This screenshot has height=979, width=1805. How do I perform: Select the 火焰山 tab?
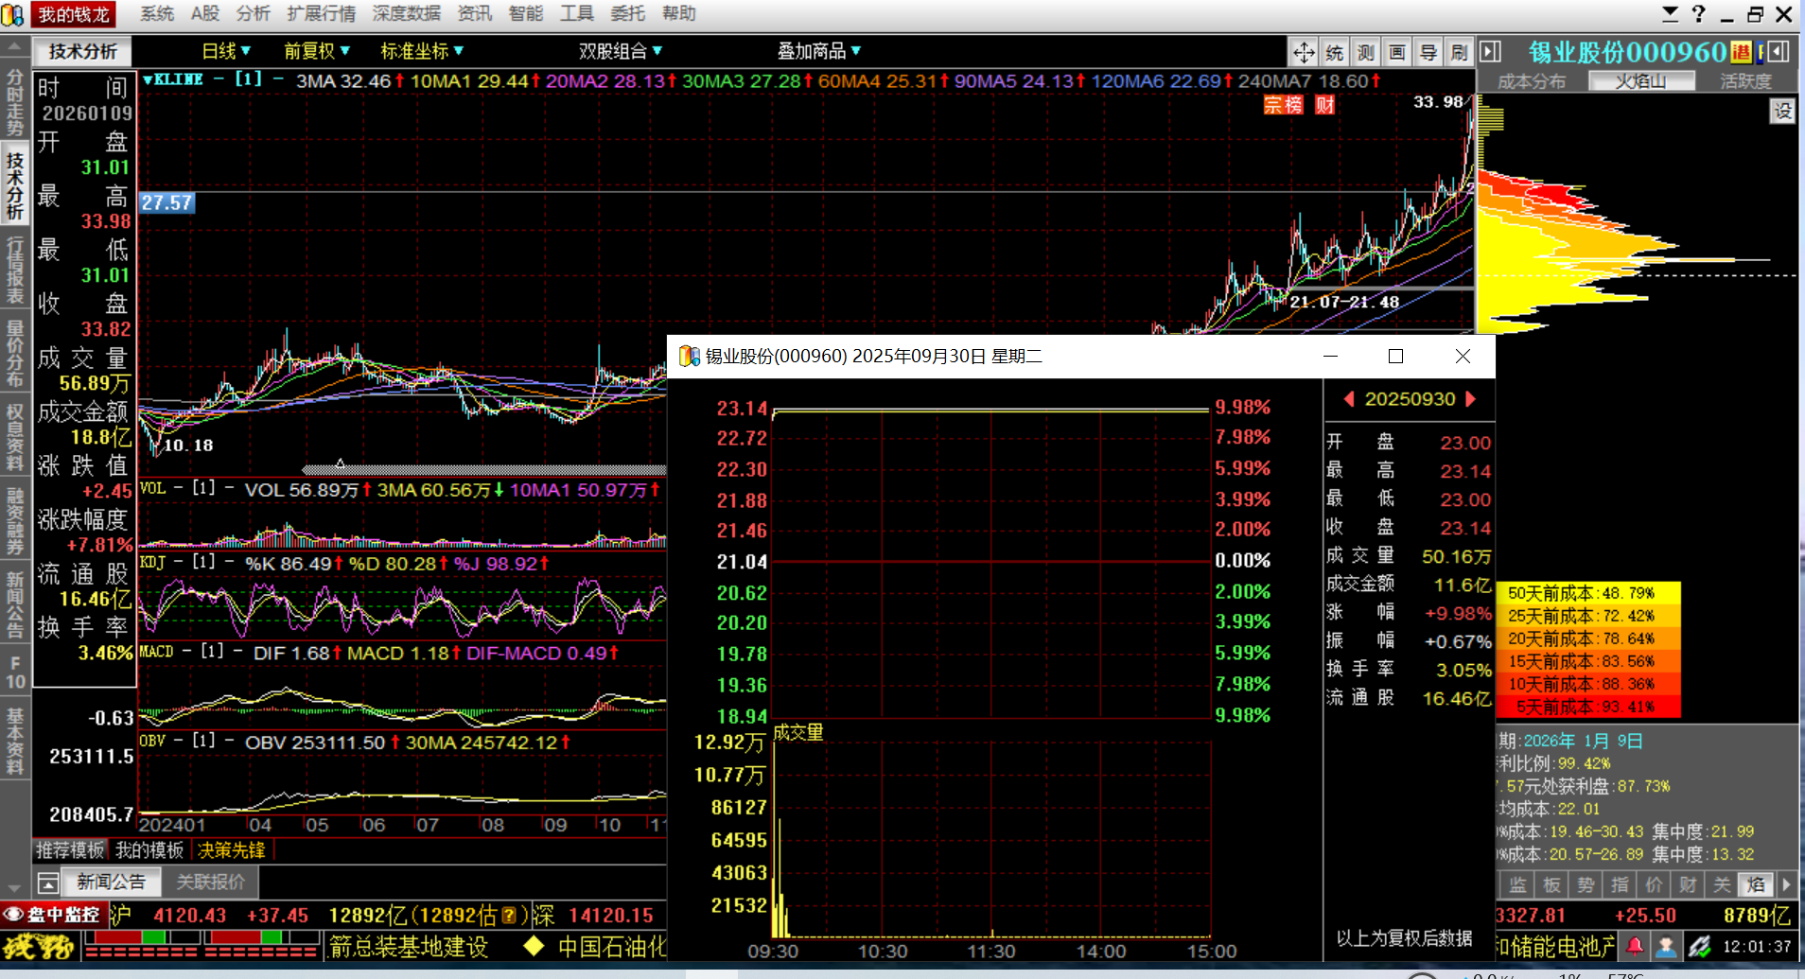1640,81
